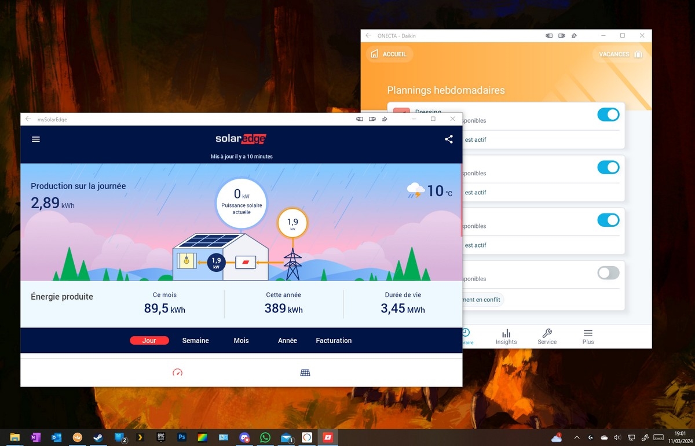Launch Steam from the taskbar
The height and width of the screenshot is (446, 695).
(98, 438)
